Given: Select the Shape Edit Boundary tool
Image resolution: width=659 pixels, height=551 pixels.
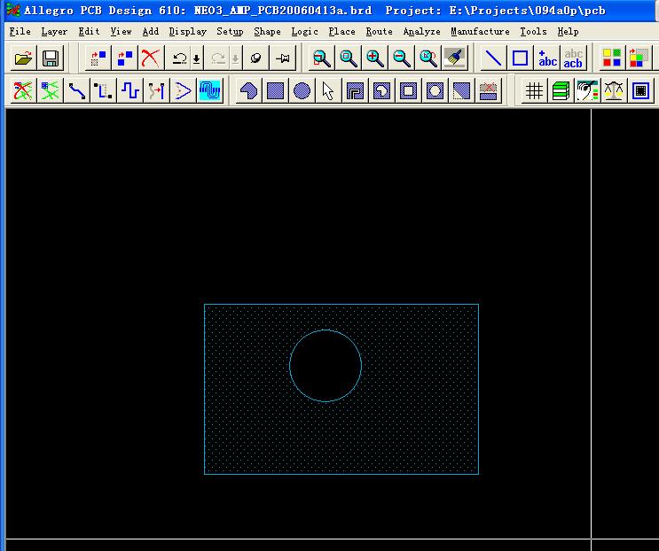Looking at the screenshot, I should coord(461,90).
